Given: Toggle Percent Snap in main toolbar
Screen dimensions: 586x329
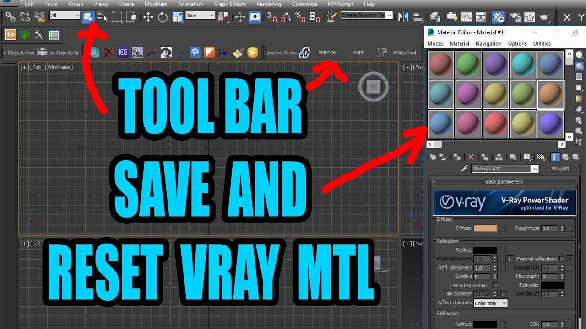Looking at the screenshot, I should [300, 17].
